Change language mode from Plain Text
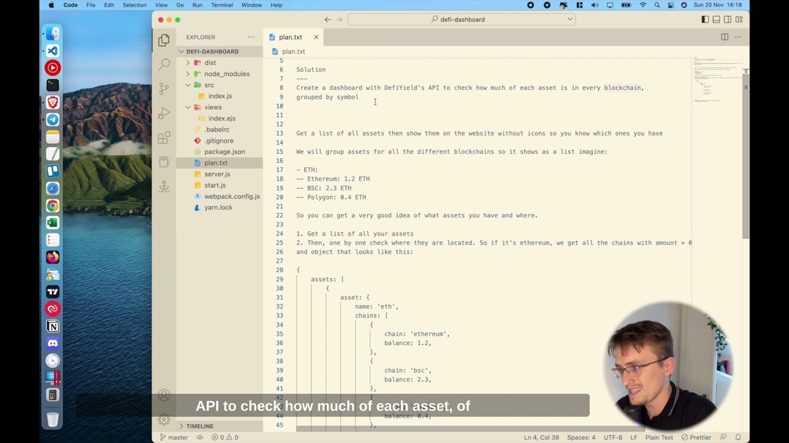The image size is (789, 443). point(659,437)
